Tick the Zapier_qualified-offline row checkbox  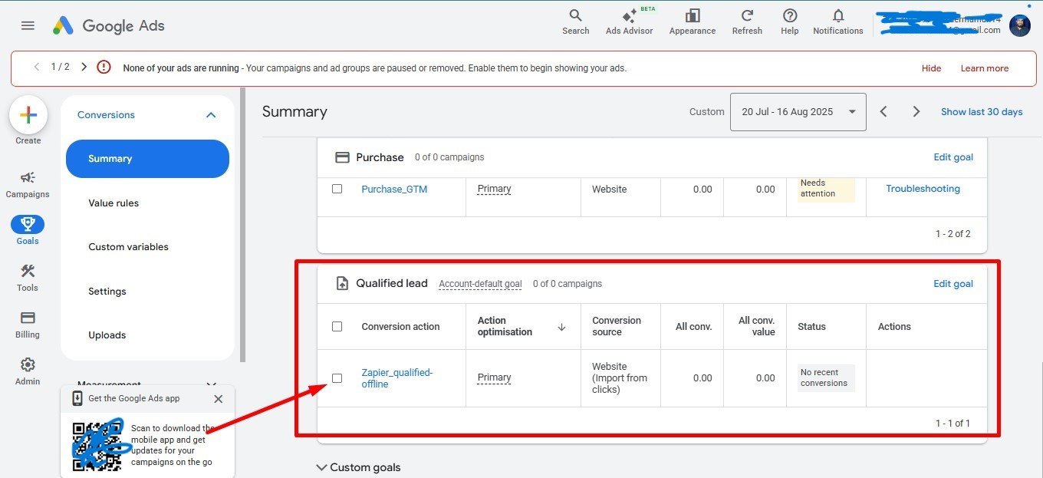(x=337, y=378)
